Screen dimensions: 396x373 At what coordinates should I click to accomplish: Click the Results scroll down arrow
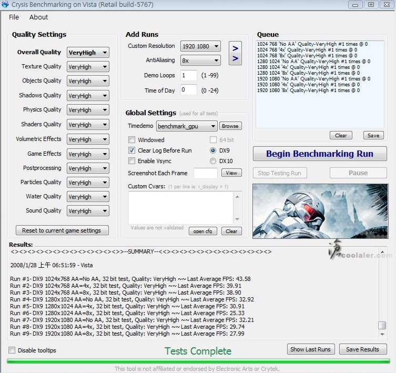[382, 335]
